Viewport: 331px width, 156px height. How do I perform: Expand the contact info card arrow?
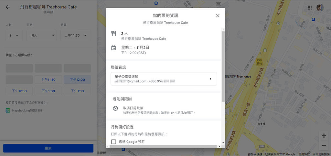click(x=210, y=79)
